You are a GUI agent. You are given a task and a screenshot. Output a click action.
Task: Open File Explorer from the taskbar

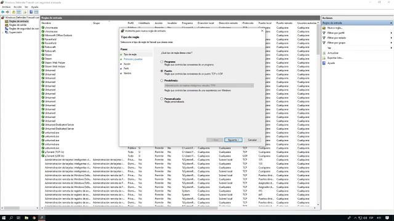(26, 218)
